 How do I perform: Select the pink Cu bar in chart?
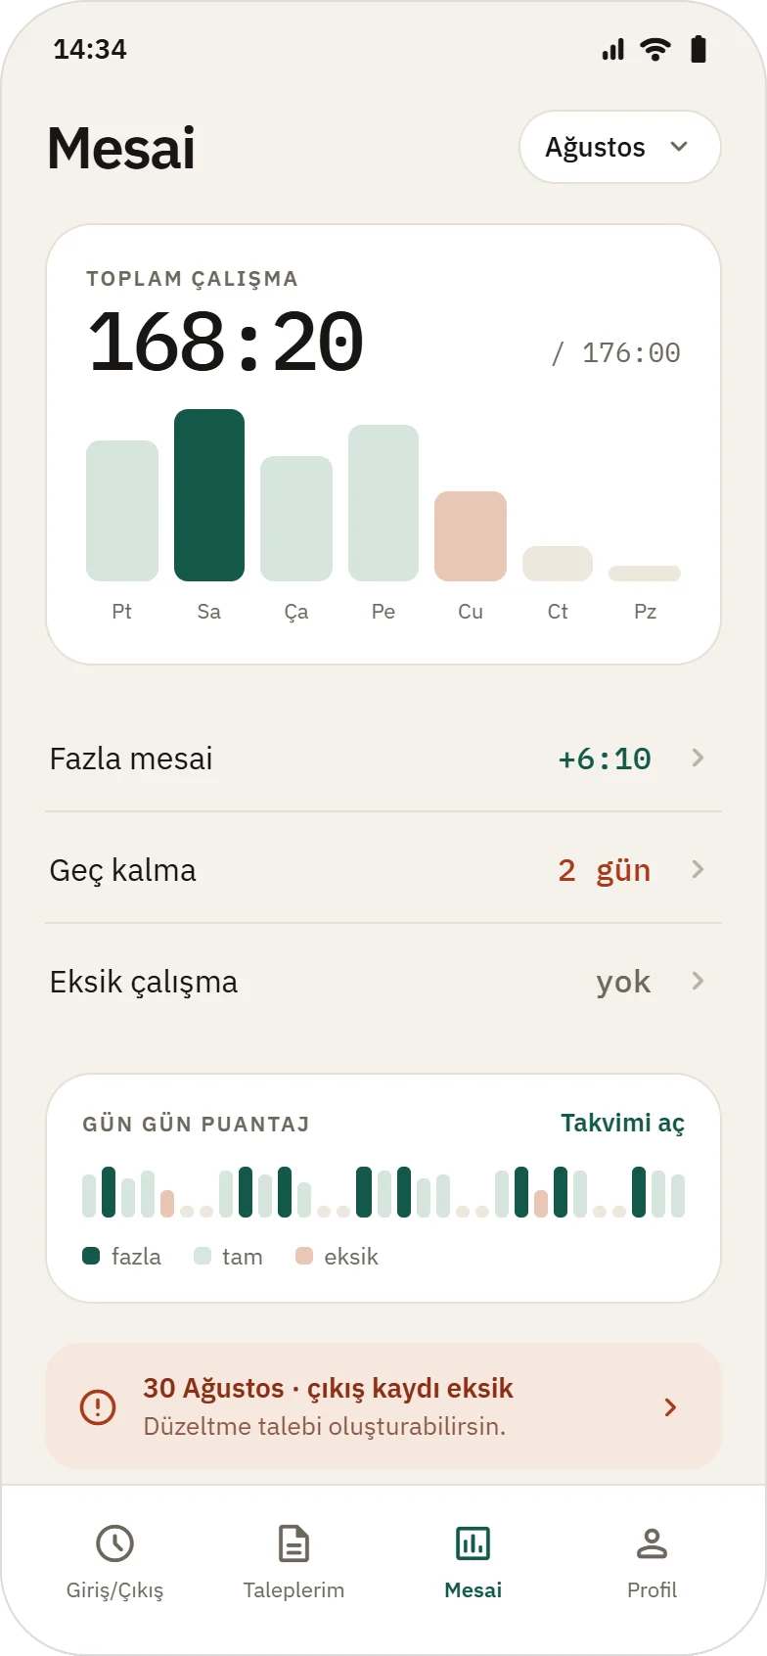[x=471, y=536]
